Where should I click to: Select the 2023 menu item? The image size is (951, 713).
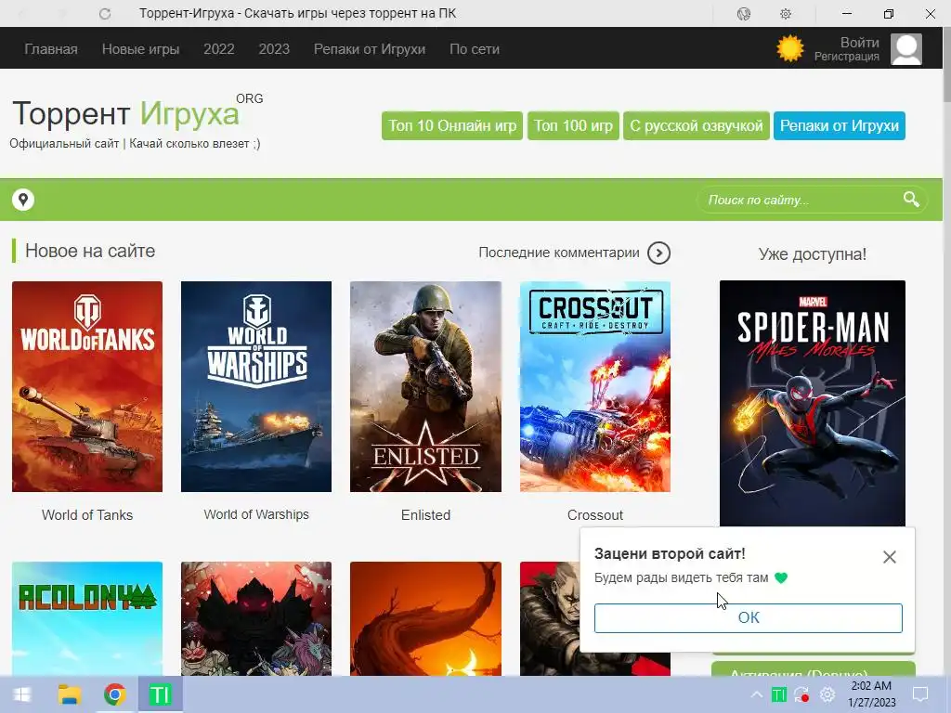(x=274, y=49)
